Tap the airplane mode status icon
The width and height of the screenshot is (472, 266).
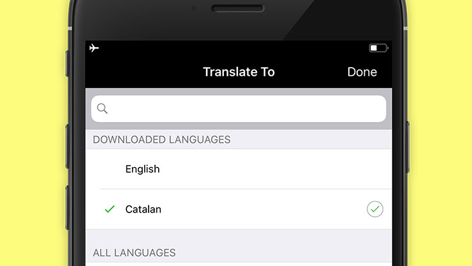tap(94, 48)
